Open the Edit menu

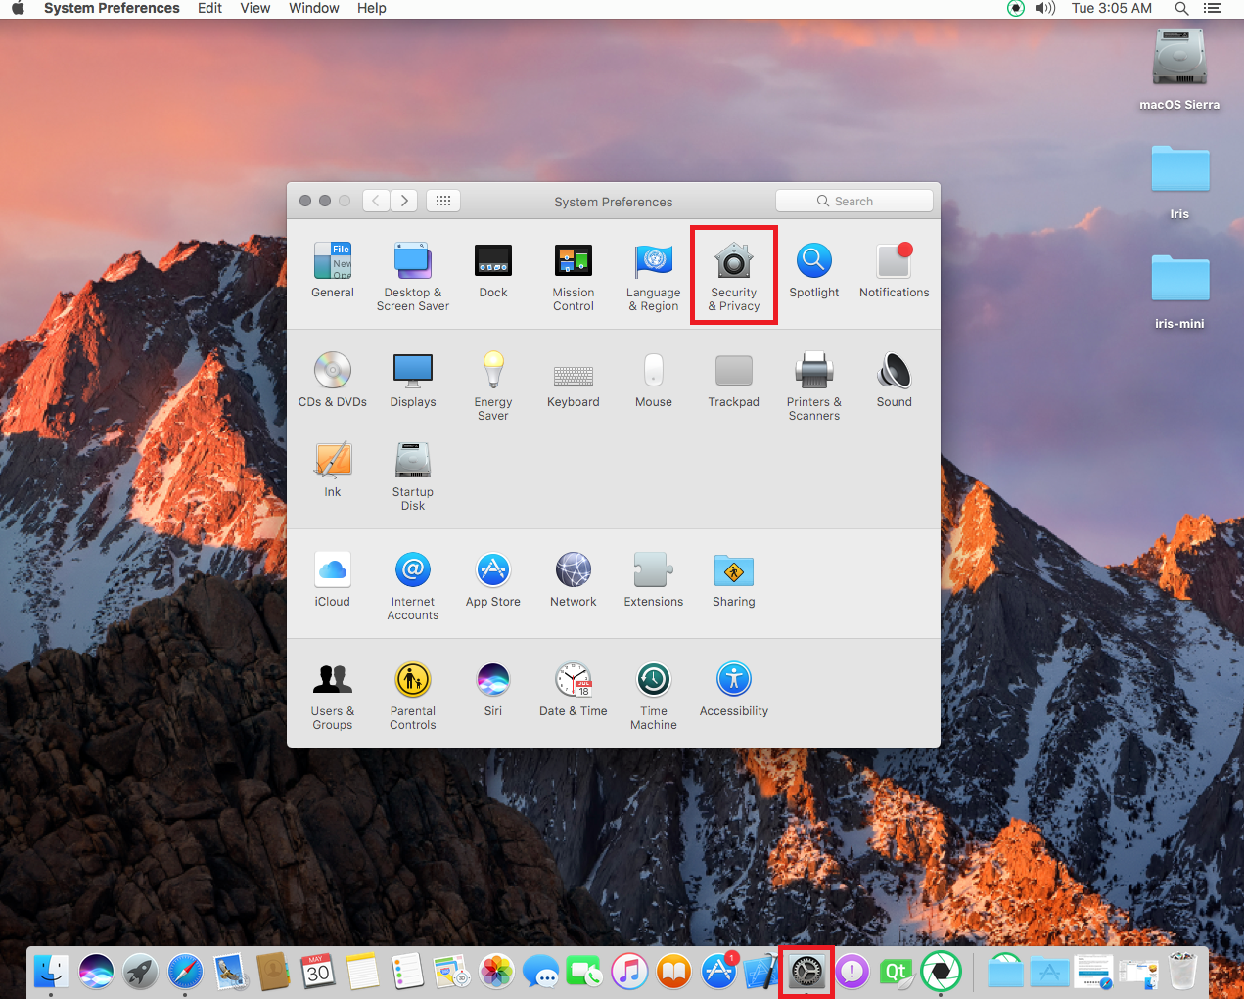[x=210, y=8]
